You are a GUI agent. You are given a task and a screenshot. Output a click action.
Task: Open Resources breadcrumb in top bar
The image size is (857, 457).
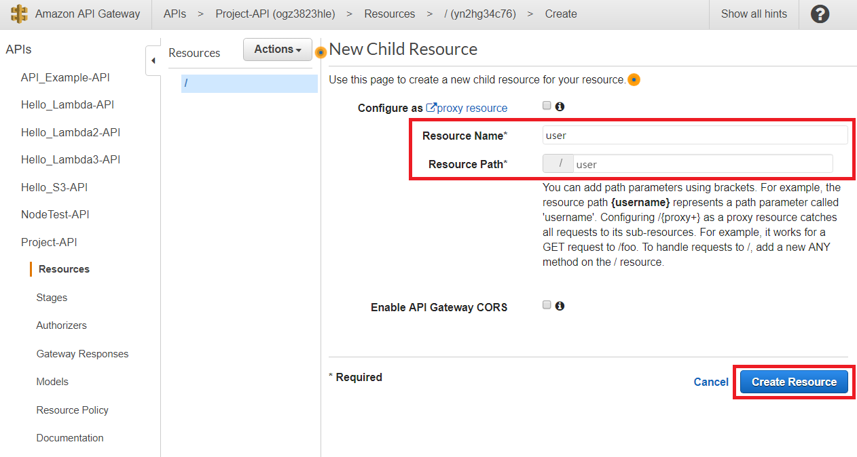(x=390, y=14)
